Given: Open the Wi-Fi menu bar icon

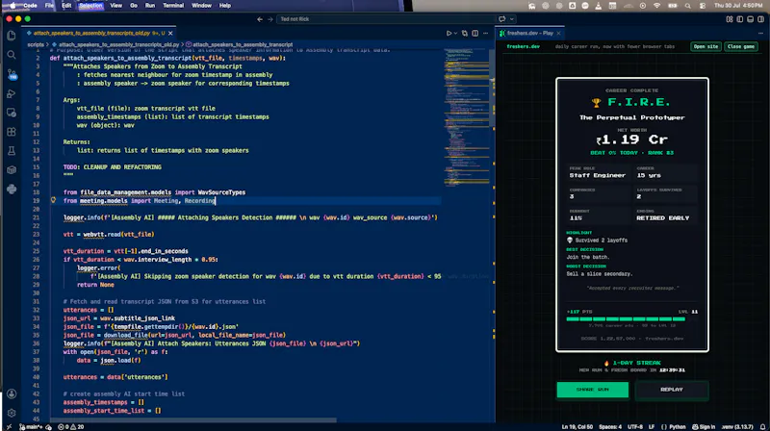Looking at the screenshot, I should pyautogui.click(x=657, y=6).
